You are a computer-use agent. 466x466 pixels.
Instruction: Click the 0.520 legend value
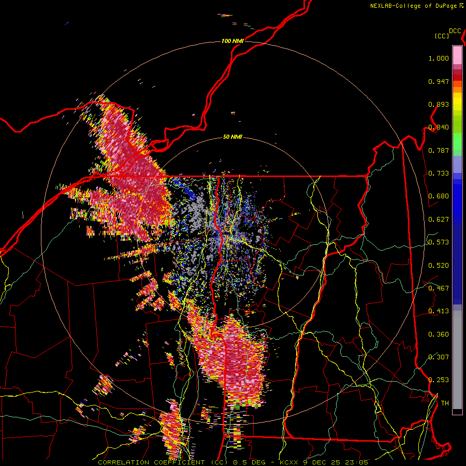[x=439, y=266]
